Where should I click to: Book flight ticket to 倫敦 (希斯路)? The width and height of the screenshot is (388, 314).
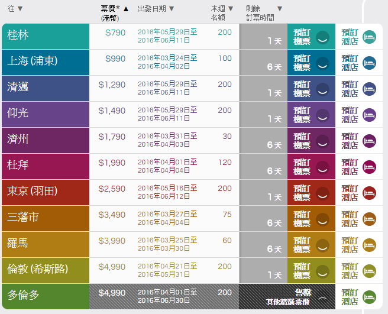pos(302,271)
